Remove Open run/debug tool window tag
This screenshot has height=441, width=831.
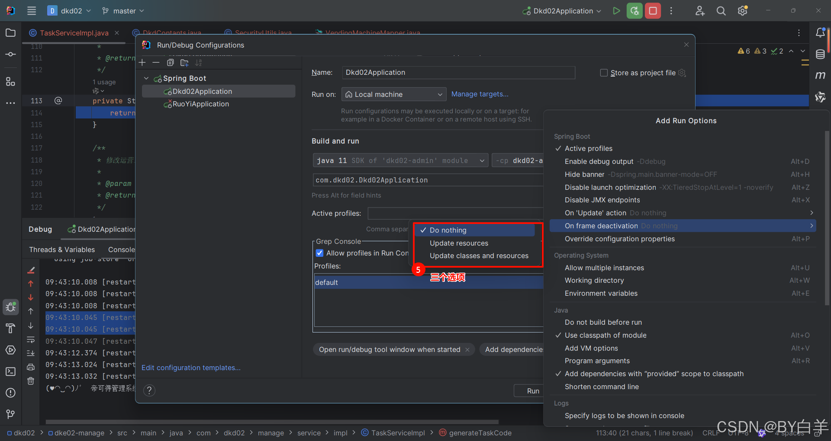(467, 350)
